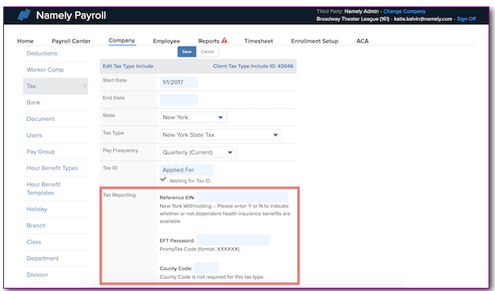Screen dimensions: 495x291
Task: Click the Client Tax Type Include ID: 43046 text
Action: pyautogui.click(x=254, y=66)
